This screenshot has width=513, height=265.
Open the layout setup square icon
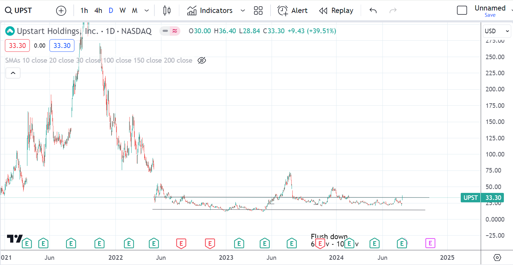[x=462, y=11]
